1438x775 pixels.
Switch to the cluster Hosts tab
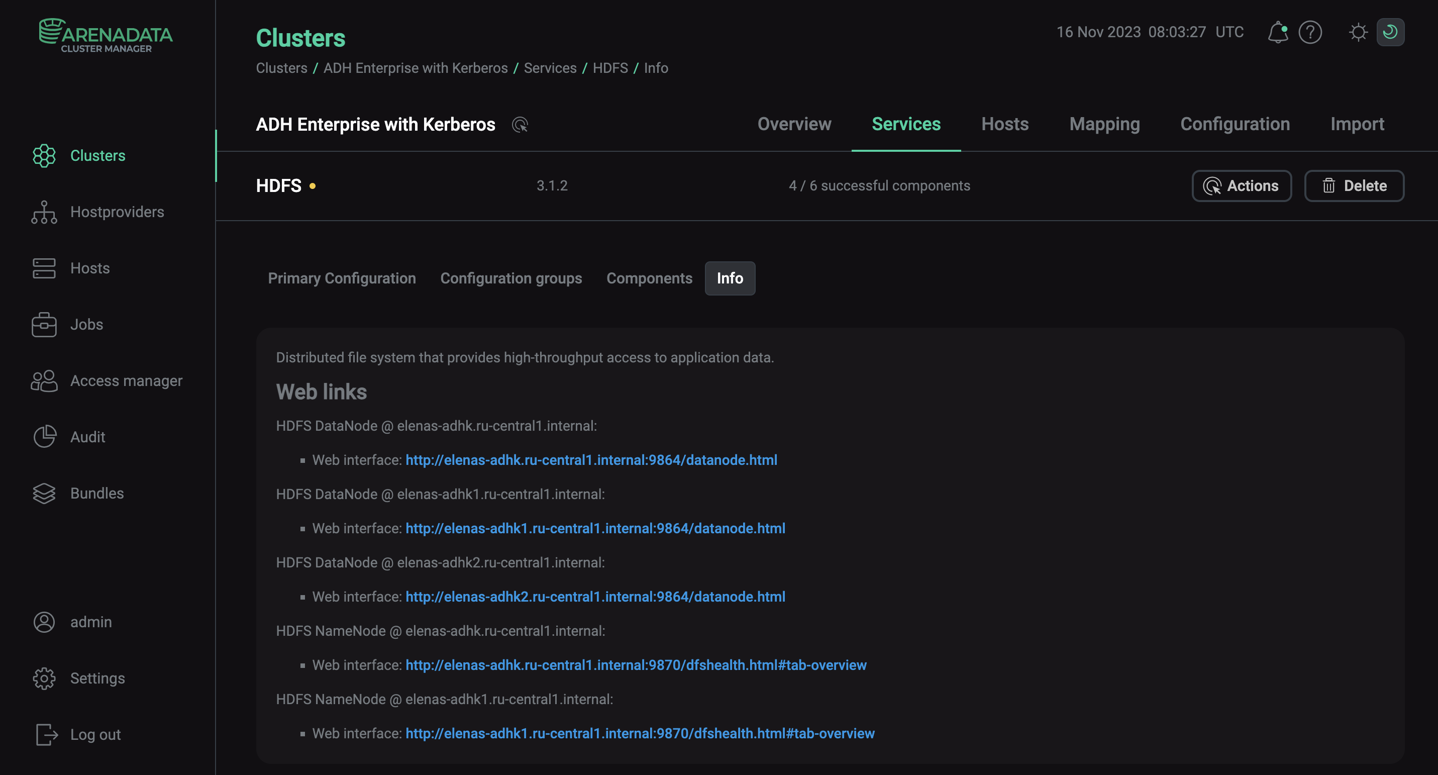[1005, 124]
